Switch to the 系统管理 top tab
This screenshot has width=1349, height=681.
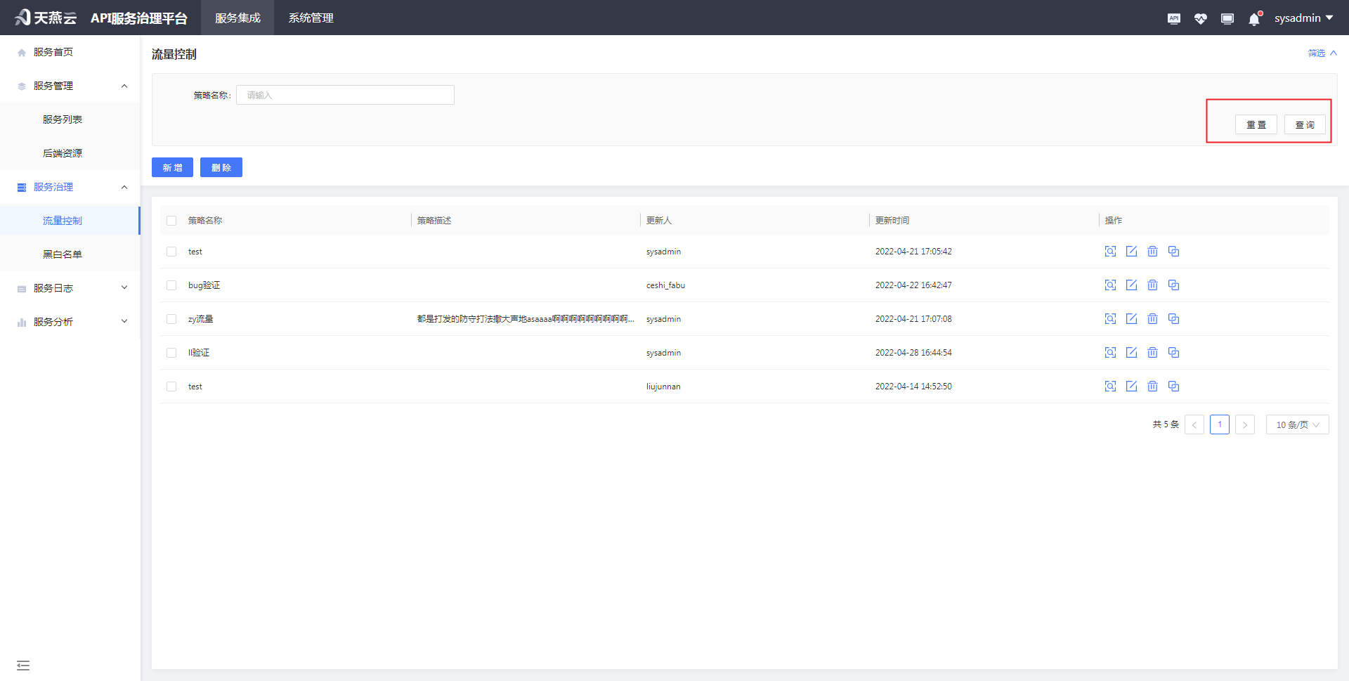(x=311, y=18)
